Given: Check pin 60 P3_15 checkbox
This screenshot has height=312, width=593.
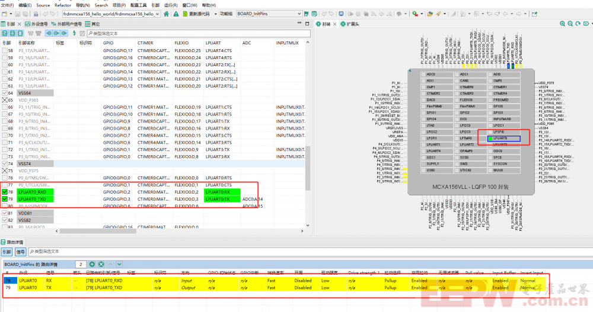Looking at the screenshot, I should pyautogui.click(x=5, y=65).
